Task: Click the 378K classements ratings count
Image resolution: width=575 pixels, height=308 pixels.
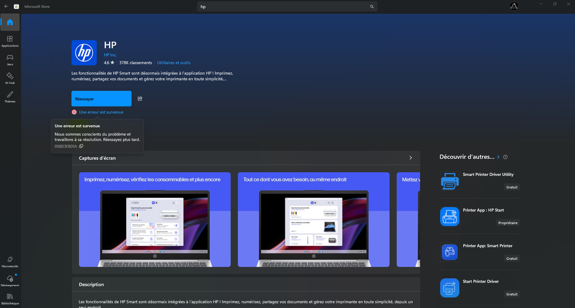Action: (x=136, y=63)
